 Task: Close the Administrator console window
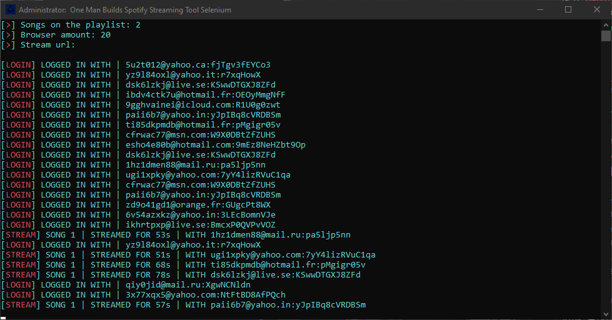[597, 10]
